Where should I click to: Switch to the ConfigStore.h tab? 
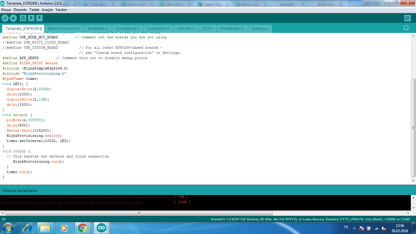[158, 29]
